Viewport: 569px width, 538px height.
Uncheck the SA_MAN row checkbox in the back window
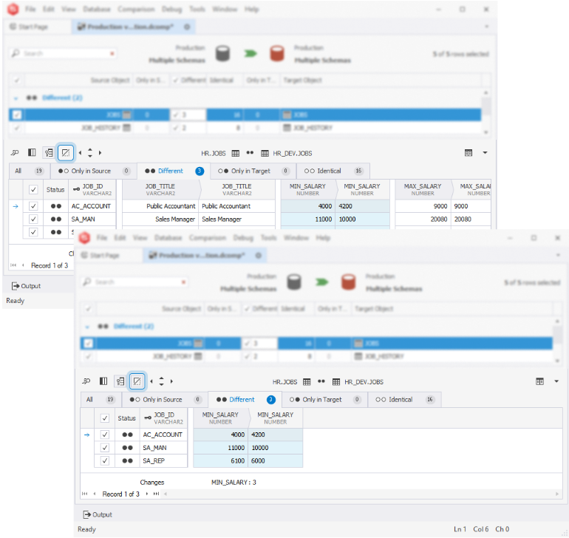click(x=33, y=219)
